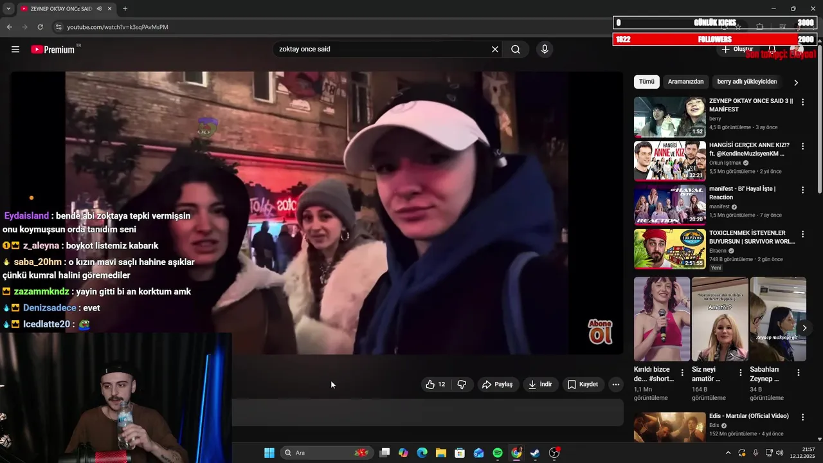Open TOXICLENMEK Survivor video thumbnail
This screenshot has width=823, height=463.
pos(669,249)
